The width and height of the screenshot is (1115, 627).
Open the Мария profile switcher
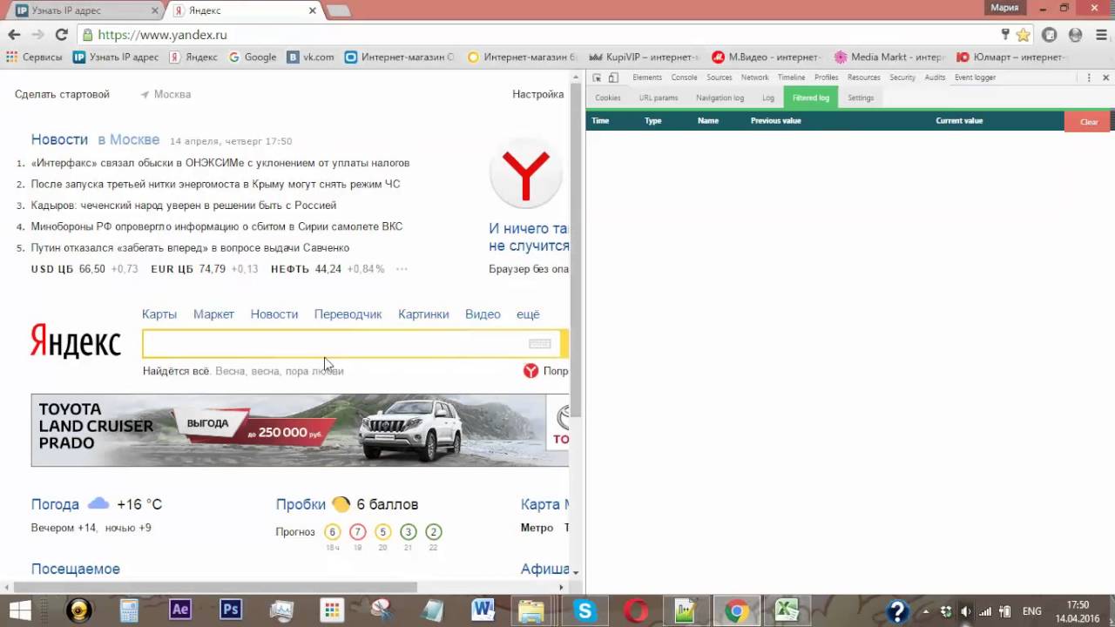[x=1004, y=8]
